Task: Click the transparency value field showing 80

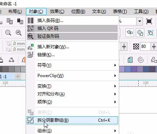Action: click(145, 46)
